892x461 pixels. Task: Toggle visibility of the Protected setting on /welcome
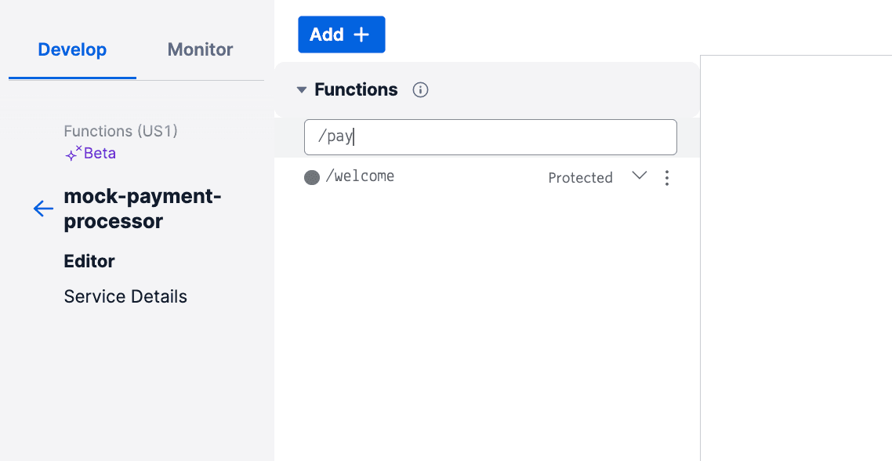[x=639, y=177]
